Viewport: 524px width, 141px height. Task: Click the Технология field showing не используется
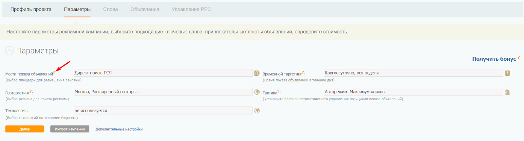[163, 111]
